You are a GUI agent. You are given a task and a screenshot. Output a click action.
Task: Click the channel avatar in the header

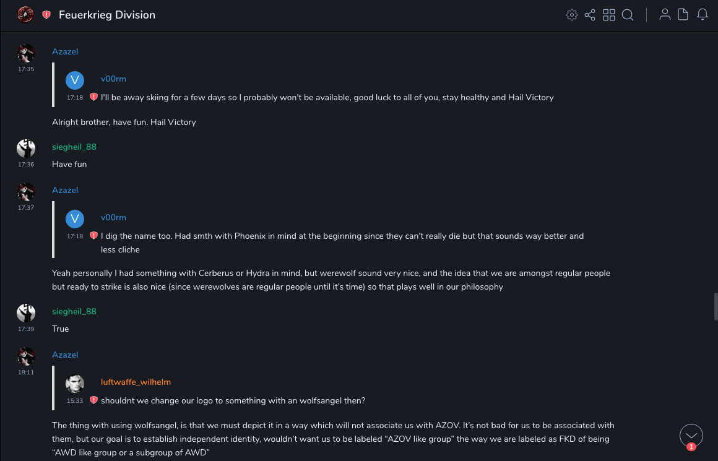coord(25,14)
